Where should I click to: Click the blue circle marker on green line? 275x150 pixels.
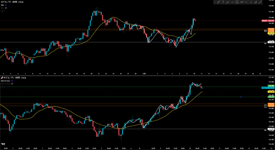pyautogui.click(x=241, y=97)
